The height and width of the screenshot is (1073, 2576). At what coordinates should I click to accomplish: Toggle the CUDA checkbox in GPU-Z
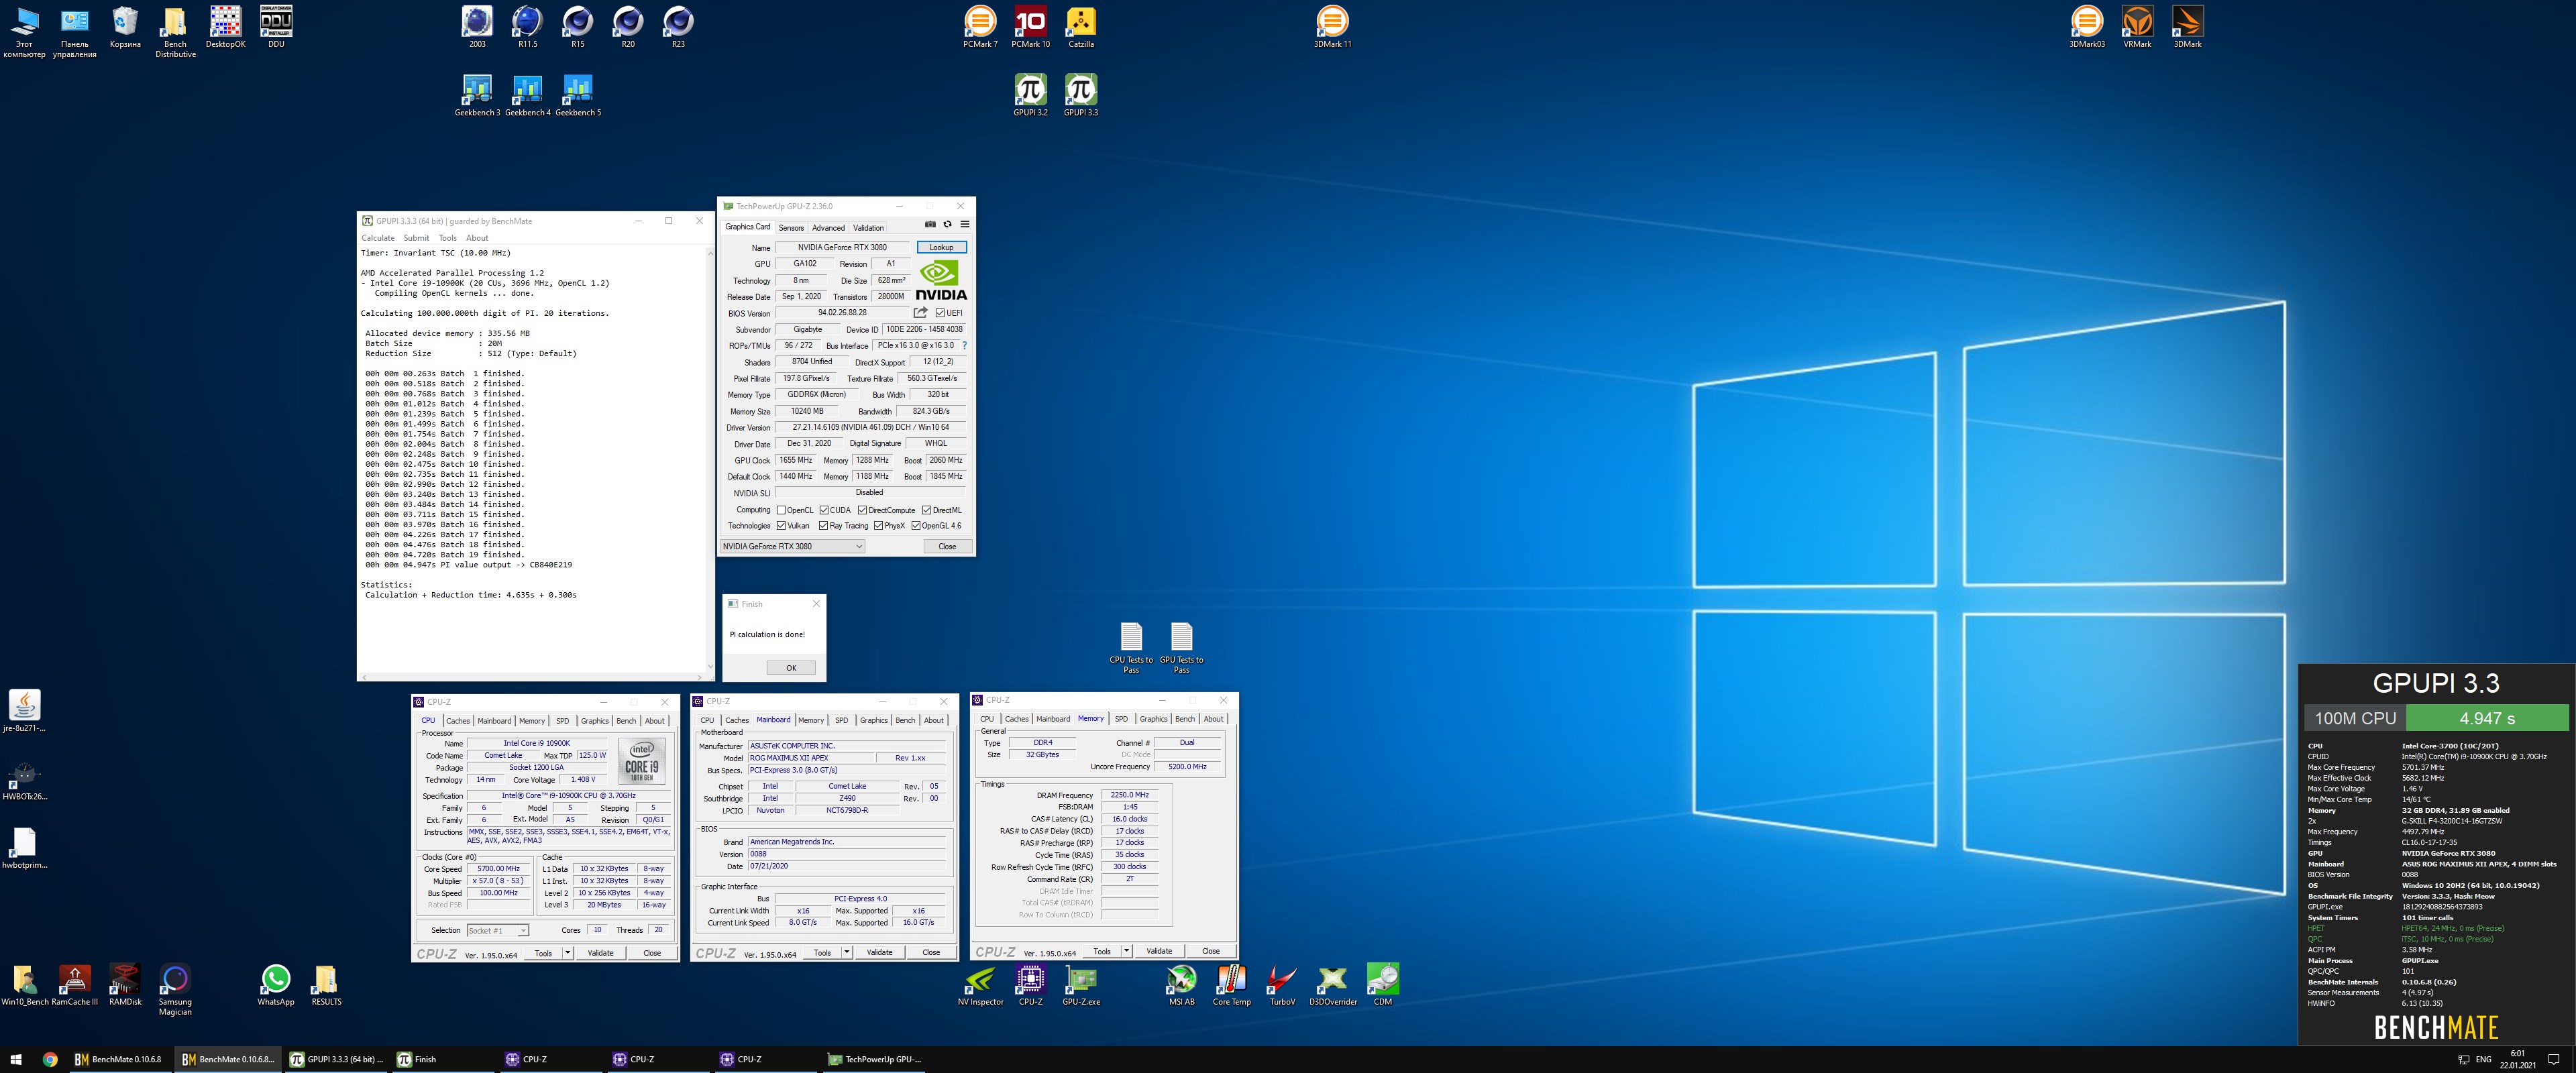tap(824, 510)
